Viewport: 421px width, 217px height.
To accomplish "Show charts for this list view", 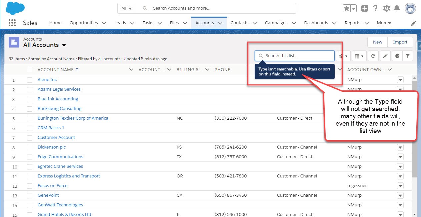I will [x=397, y=56].
